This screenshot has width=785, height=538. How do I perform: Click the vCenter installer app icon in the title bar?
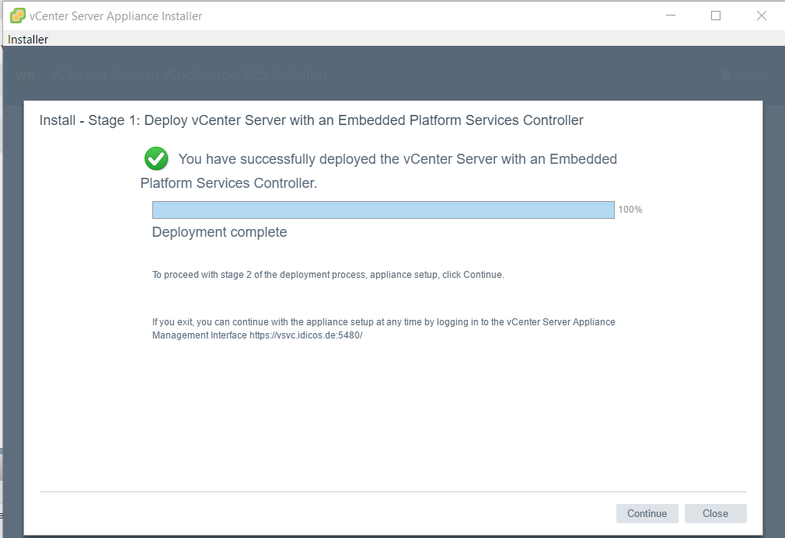click(x=17, y=16)
